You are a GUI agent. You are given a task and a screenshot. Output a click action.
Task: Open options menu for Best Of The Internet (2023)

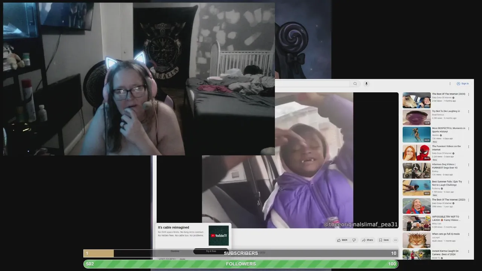(x=468, y=200)
